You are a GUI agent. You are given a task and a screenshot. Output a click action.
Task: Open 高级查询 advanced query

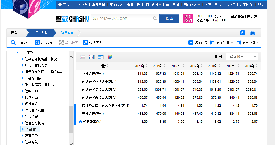[x=45, y=43]
